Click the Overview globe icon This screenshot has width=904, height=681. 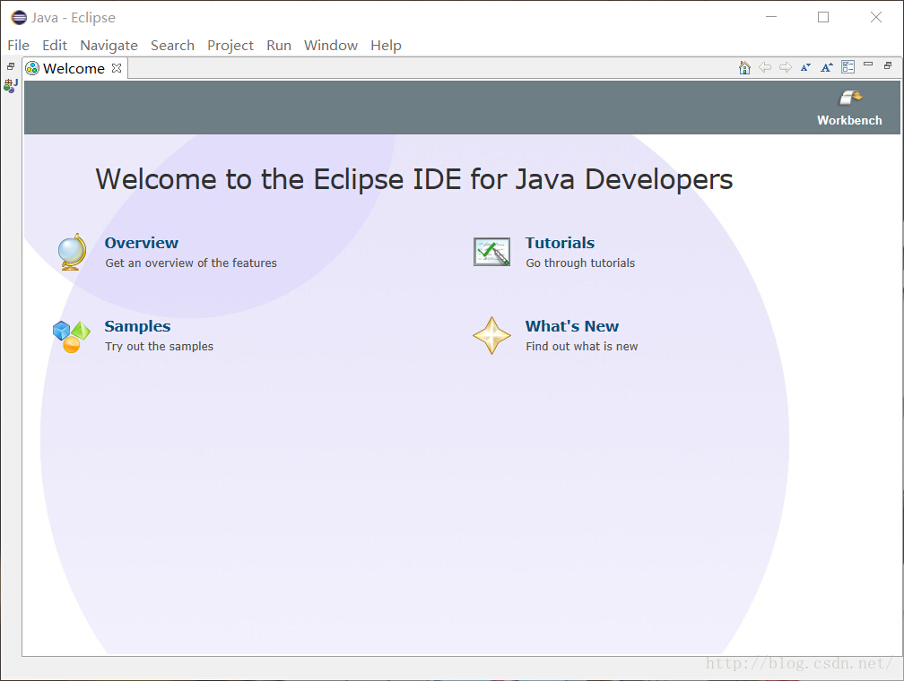tap(72, 252)
